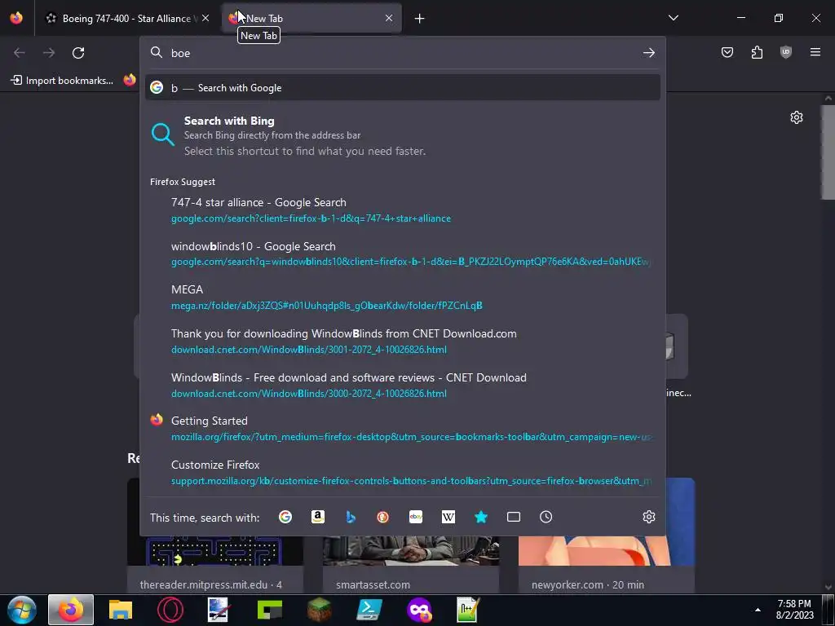The height and width of the screenshot is (626, 835).
Task: Open '747-4 star alliance - Google Search' suggestion
Action: (x=403, y=209)
